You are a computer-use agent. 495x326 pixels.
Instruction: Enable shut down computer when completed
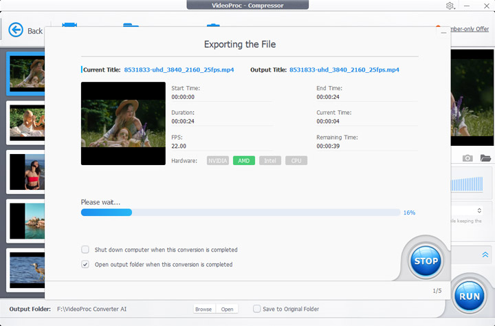click(85, 250)
